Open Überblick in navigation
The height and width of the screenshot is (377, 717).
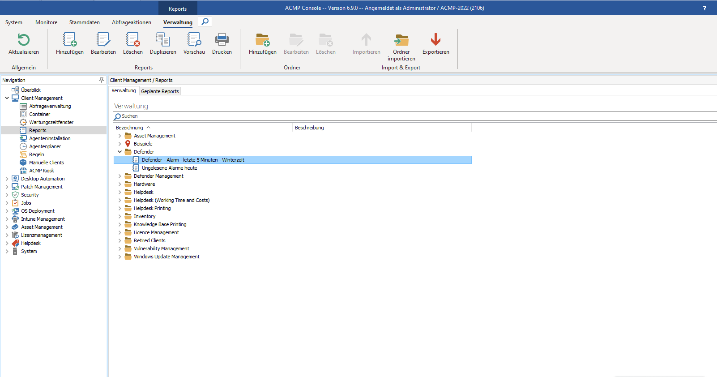coord(31,90)
